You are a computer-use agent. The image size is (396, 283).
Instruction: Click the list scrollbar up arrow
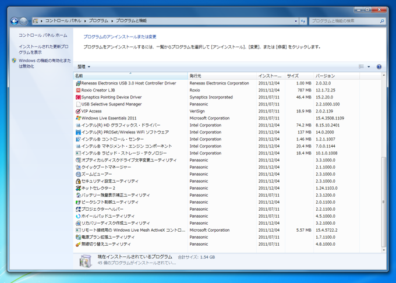[x=384, y=75]
